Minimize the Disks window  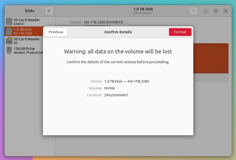click(206, 11)
